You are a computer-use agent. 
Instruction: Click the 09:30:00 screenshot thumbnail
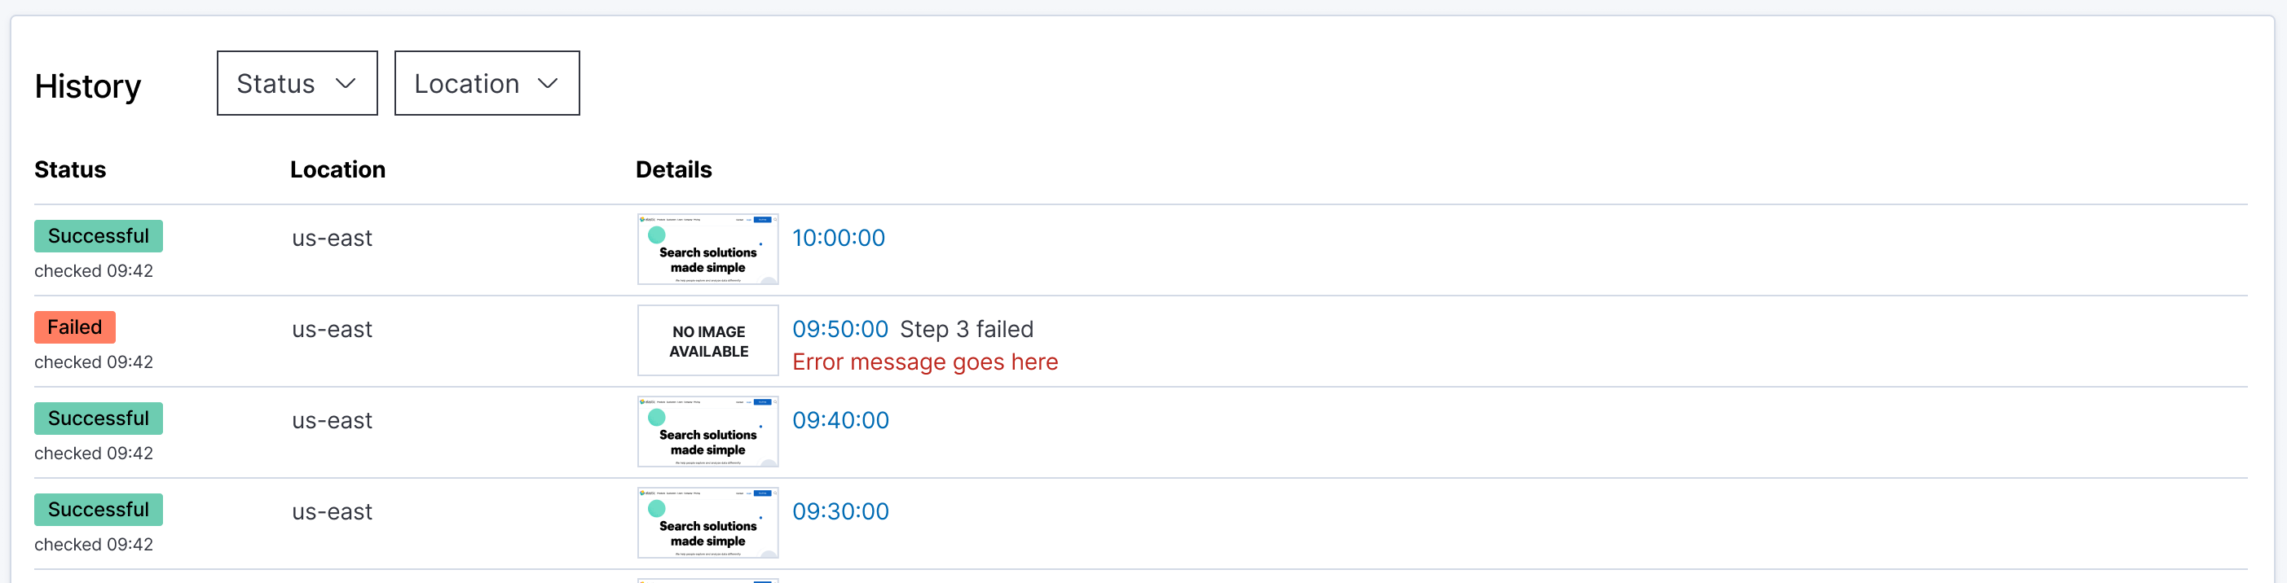click(x=707, y=523)
